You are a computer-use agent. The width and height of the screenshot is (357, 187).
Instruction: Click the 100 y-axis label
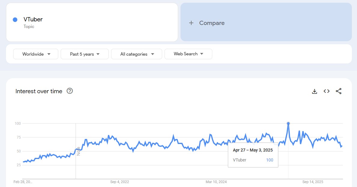click(18, 123)
